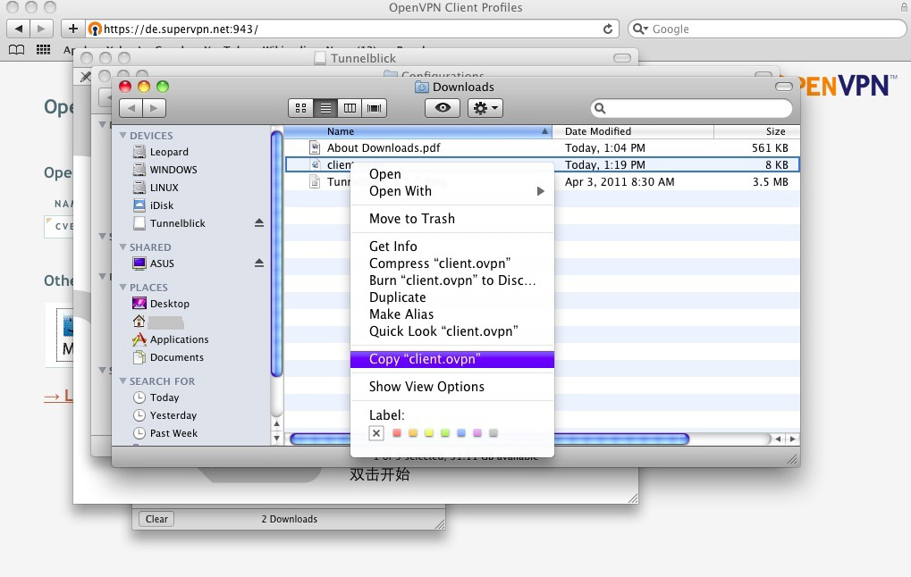Click the Finder search field
Image resolution: width=911 pixels, height=577 pixels.
point(691,108)
